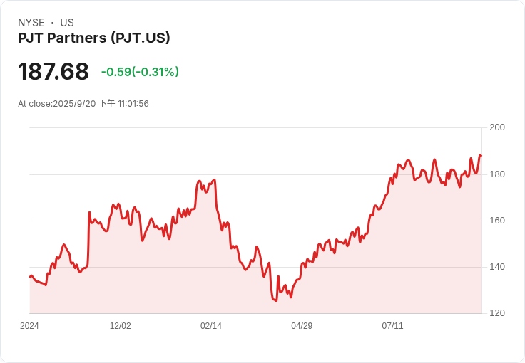The image size is (525, 363).
Task: Click the 140 label on price axis
Action: click(497, 267)
